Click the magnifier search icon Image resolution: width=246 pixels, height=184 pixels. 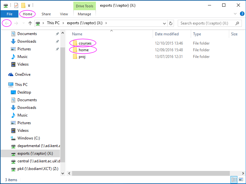pyautogui.click(x=237, y=23)
